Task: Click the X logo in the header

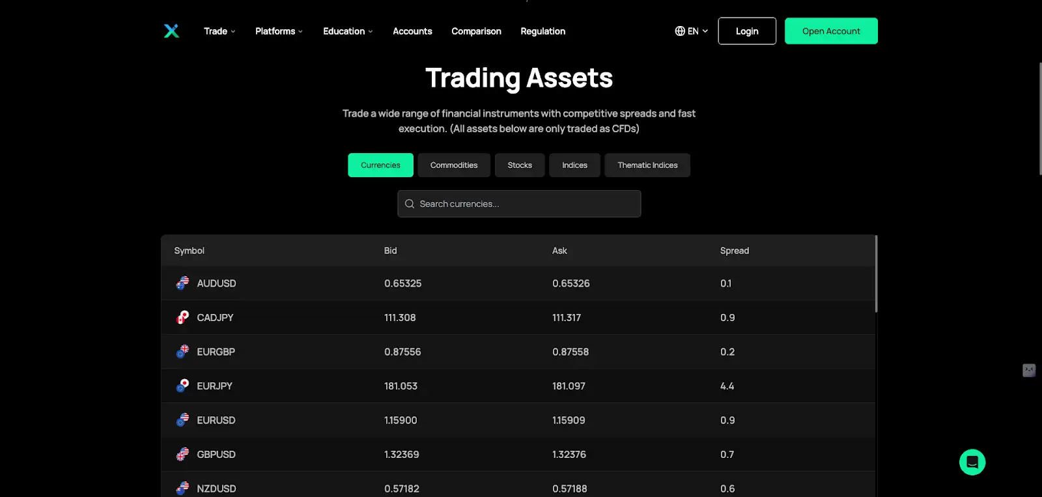Action: [171, 31]
